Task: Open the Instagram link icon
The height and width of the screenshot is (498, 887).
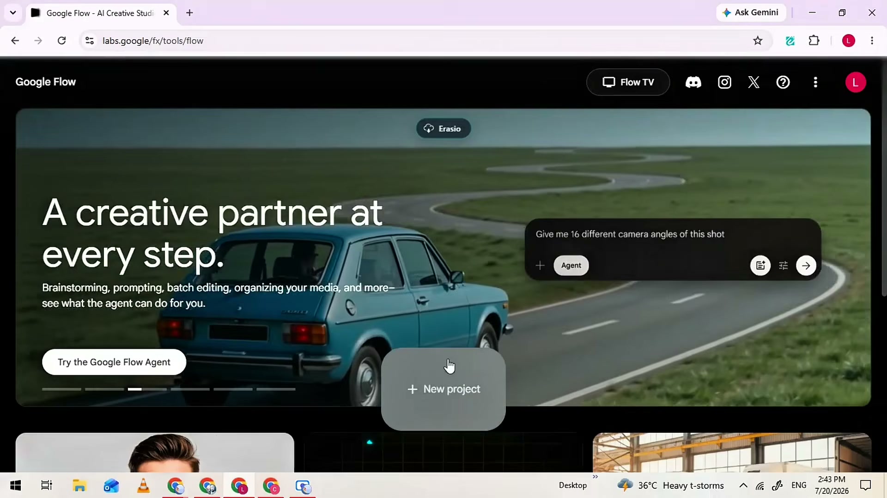Action: 724,82
